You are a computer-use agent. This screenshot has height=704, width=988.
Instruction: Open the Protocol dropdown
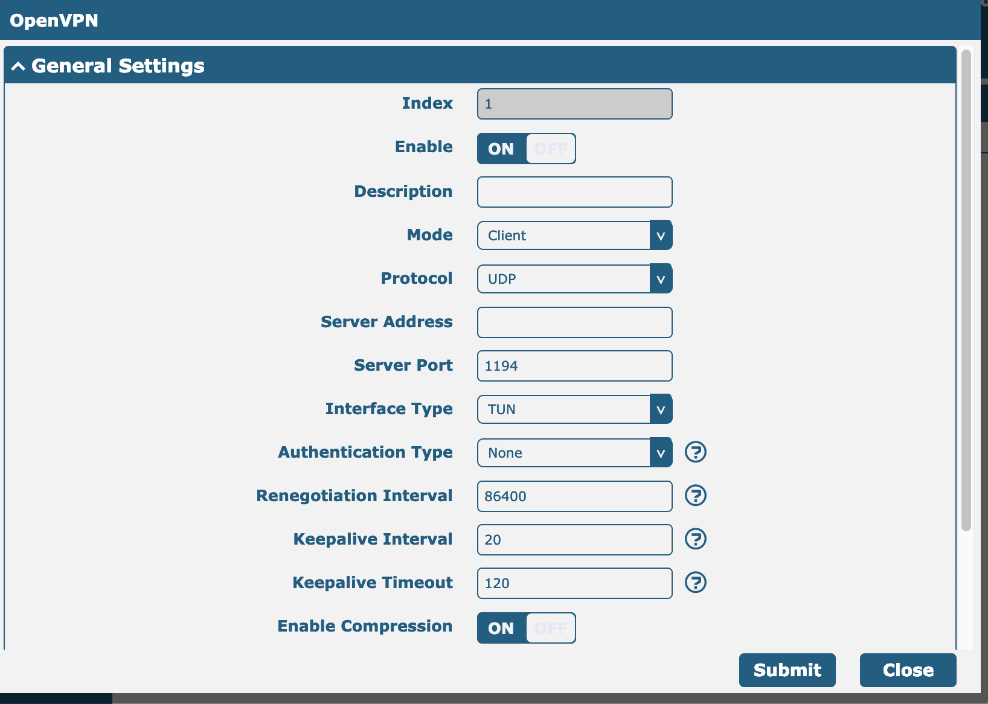(574, 278)
